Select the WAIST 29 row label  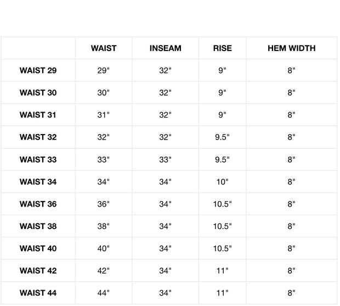tap(38, 70)
